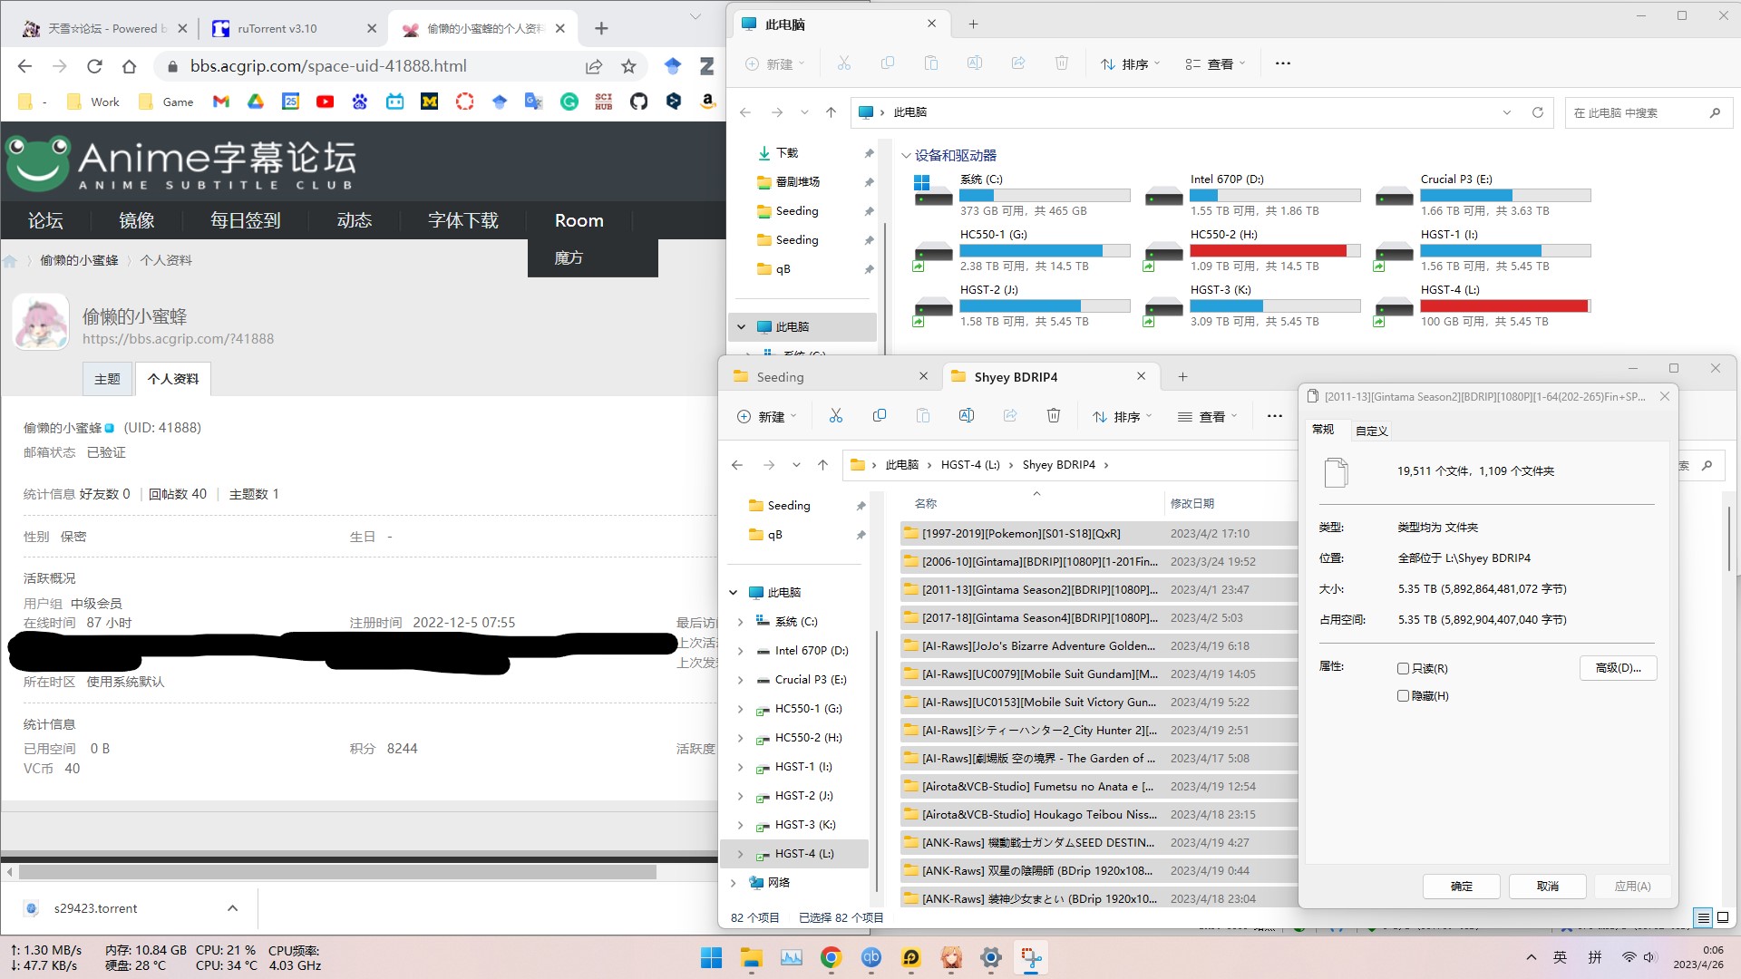Select [1997-2019][Pokemon] folder row
Screen dimensions: 1741x979
(1097, 534)
